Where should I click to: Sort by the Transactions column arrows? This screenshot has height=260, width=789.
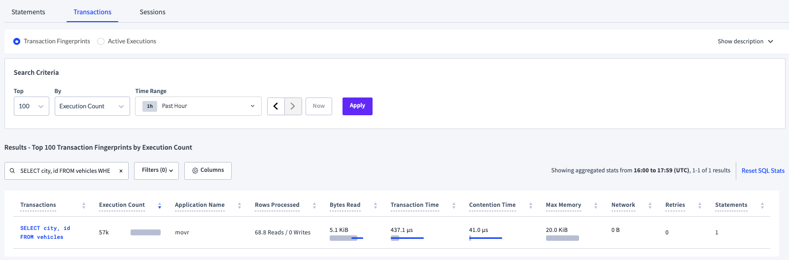[x=84, y=206]
